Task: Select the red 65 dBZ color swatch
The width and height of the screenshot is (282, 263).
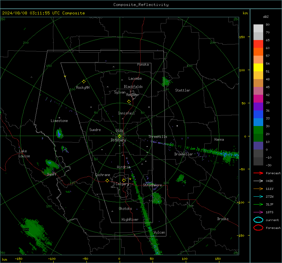Action: point(258,44)
